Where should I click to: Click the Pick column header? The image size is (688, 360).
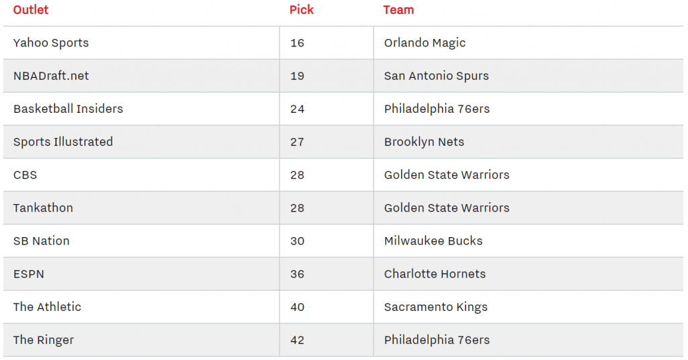[302, 10]
